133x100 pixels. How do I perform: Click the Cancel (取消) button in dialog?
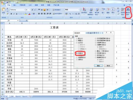point(108,66)
